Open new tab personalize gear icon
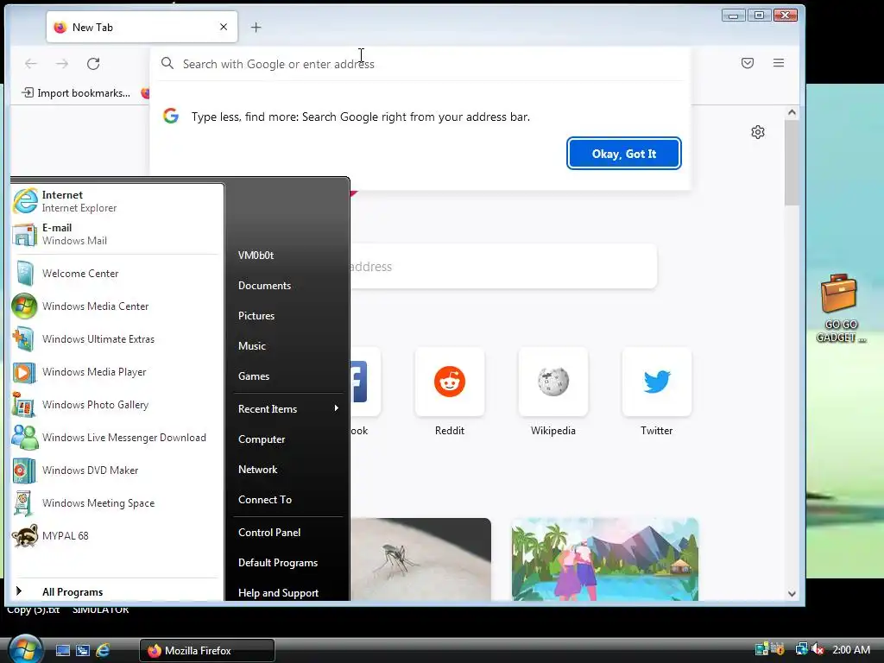 coord(758,132)
